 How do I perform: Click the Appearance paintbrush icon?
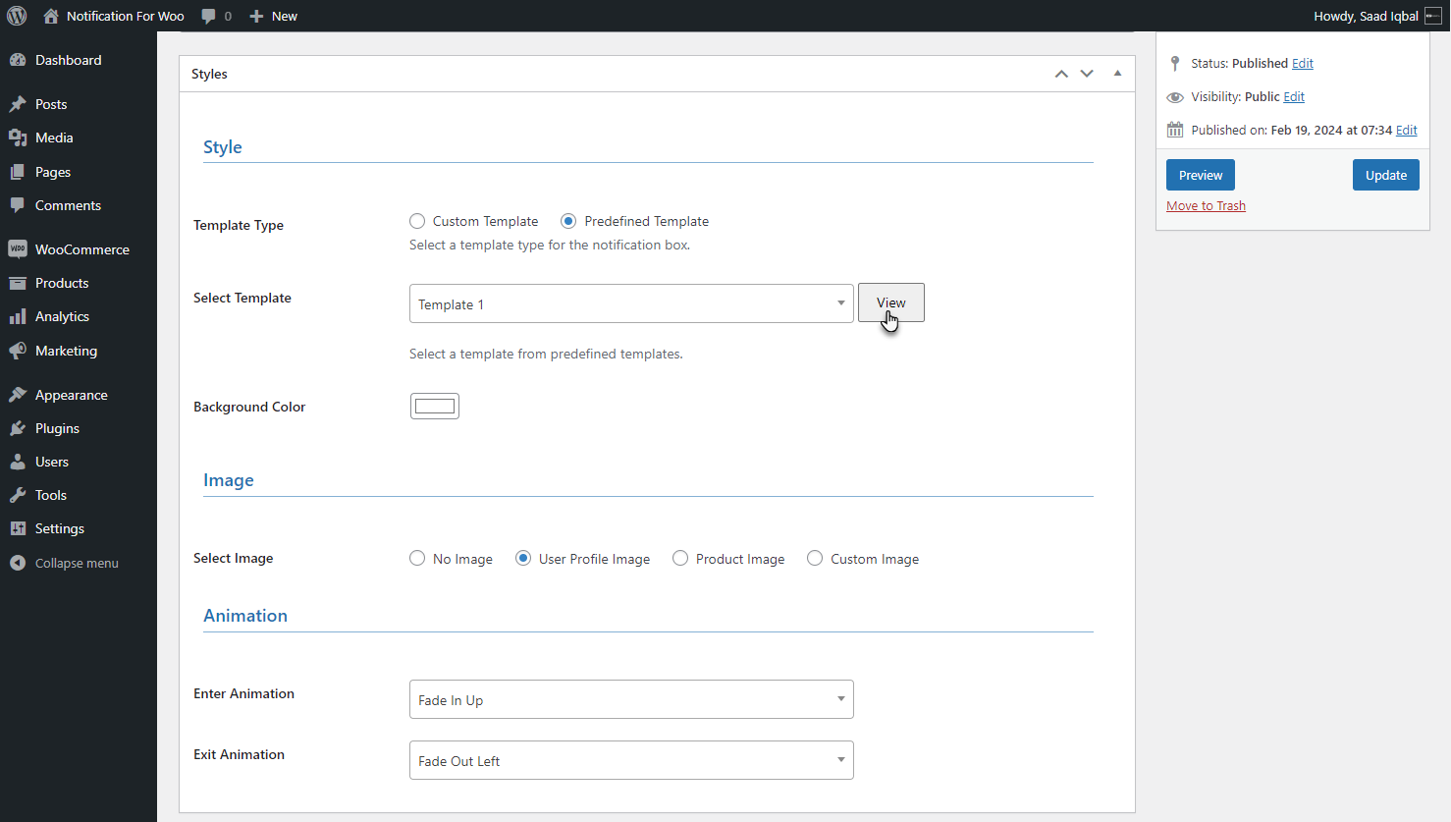coord(18,395)
